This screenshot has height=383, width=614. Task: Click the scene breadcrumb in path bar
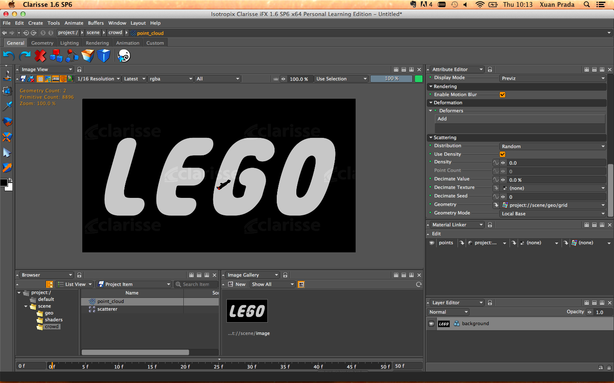(x=93, y=33)
